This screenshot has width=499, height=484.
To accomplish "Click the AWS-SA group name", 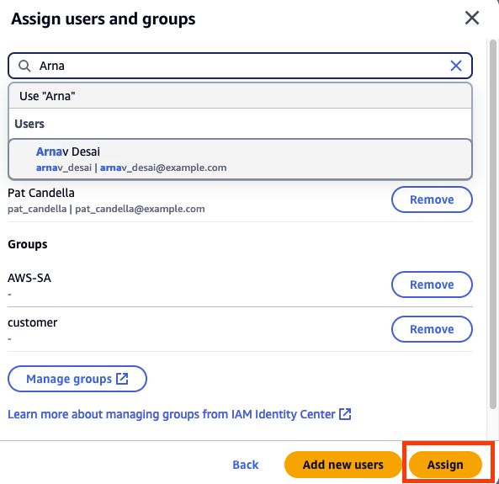I will (x=29, y=278).
